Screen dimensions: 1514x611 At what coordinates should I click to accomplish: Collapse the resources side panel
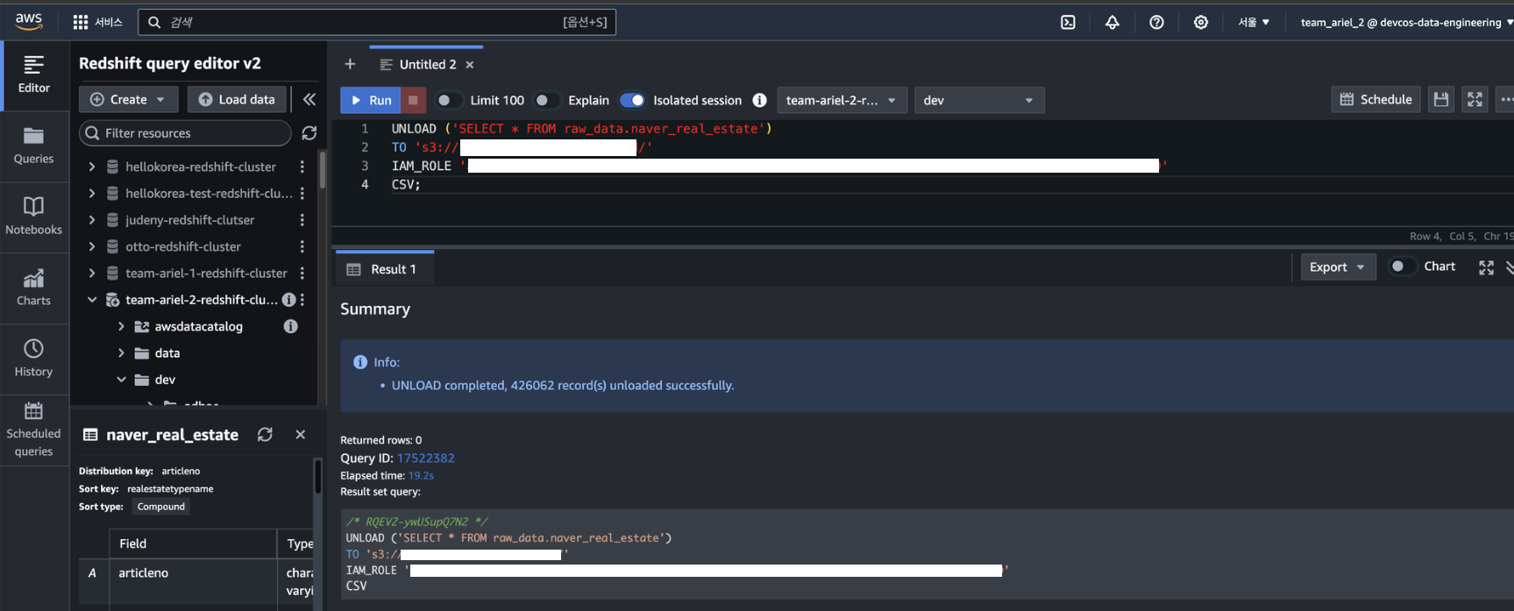tap(309, 99)
